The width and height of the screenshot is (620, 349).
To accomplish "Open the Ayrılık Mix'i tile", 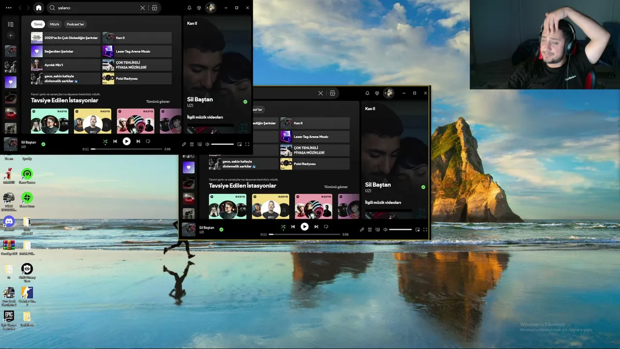I will click(x=65, y=65).
